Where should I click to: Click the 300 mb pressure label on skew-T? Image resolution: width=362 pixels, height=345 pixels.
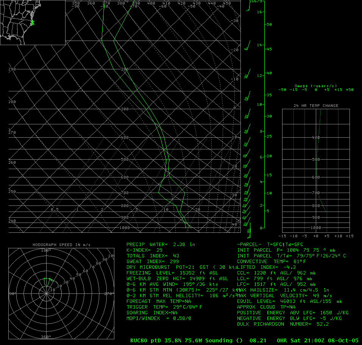click(x=125, y=109)
